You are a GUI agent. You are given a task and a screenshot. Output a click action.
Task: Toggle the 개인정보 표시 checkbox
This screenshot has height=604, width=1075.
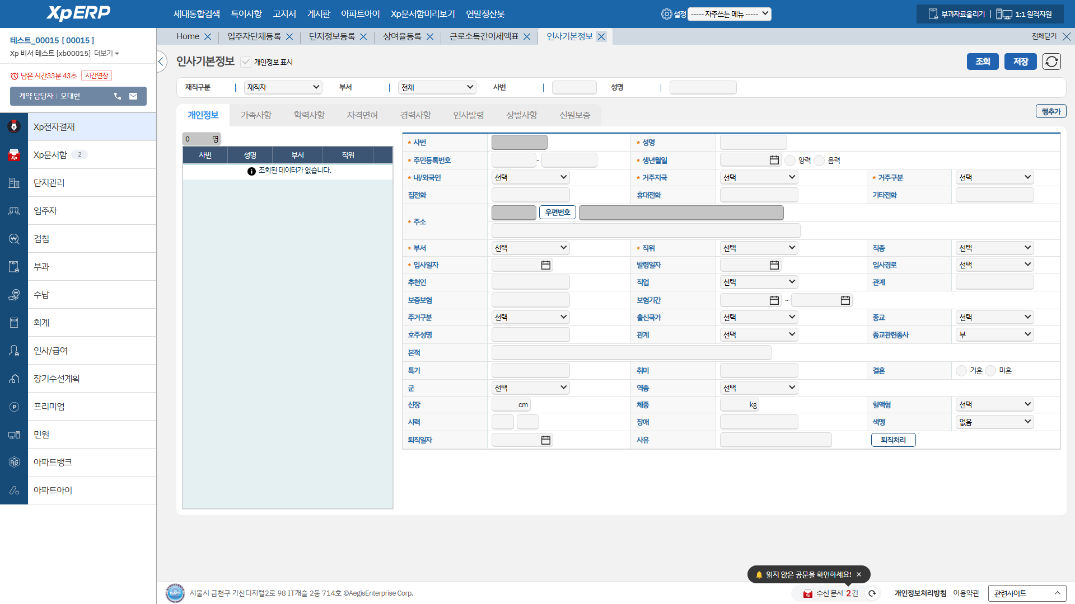(x=246, y=62)
